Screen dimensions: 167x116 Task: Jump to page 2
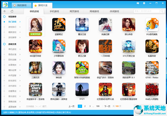point(85,106)
